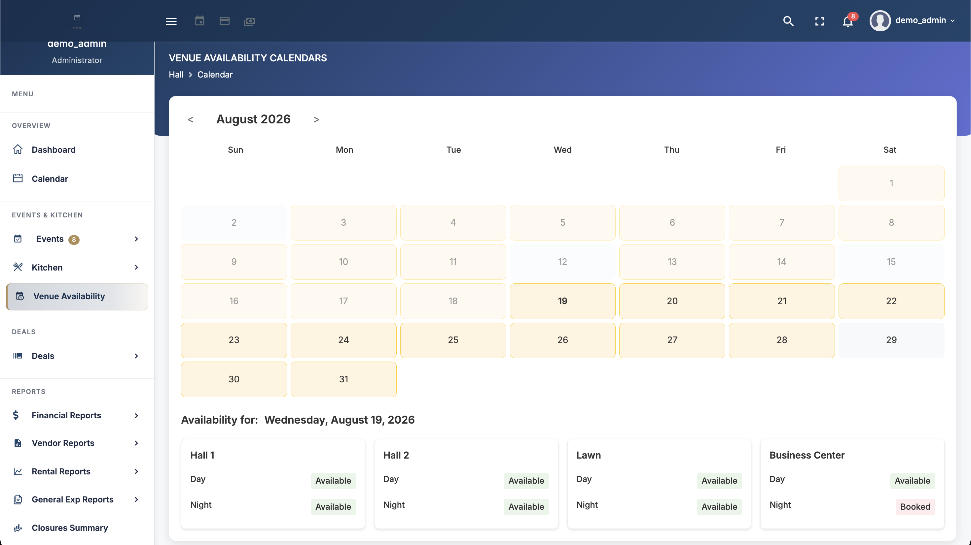
Task: Click the Venue Availability sidebar icon
Action: (x=19, y=296)
